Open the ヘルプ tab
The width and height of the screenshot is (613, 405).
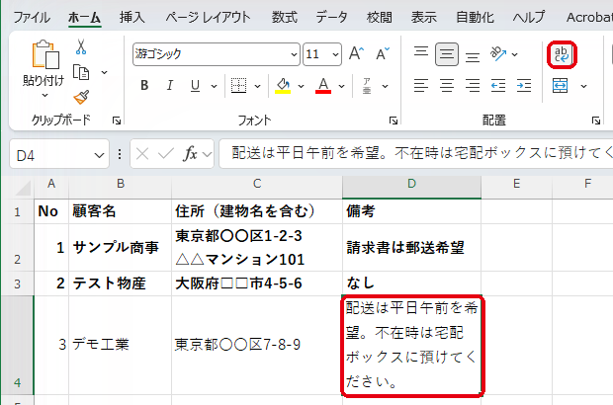pos(529,18)
